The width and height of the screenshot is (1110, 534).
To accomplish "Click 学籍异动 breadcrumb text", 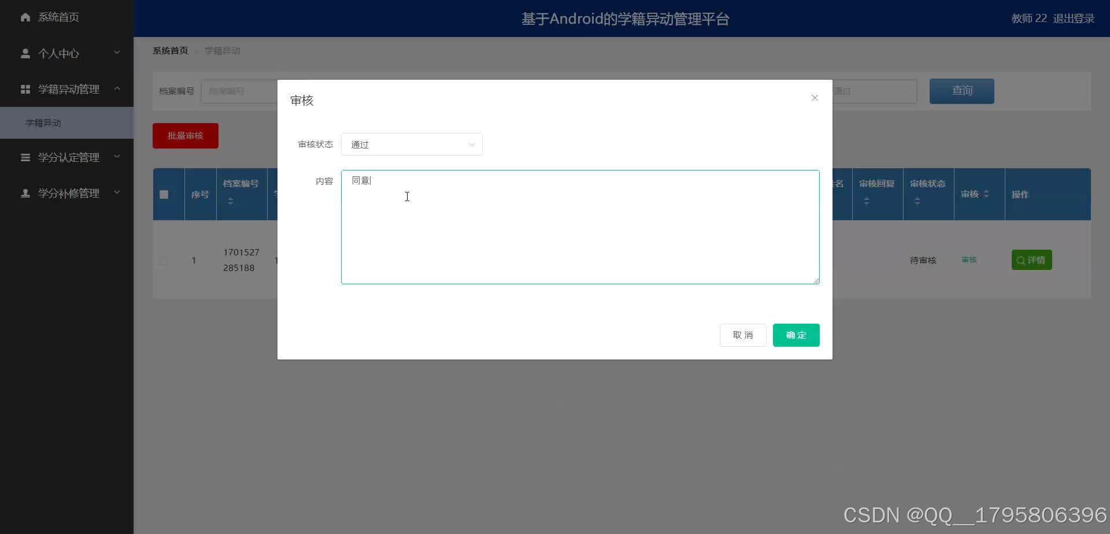I will 222,51.
